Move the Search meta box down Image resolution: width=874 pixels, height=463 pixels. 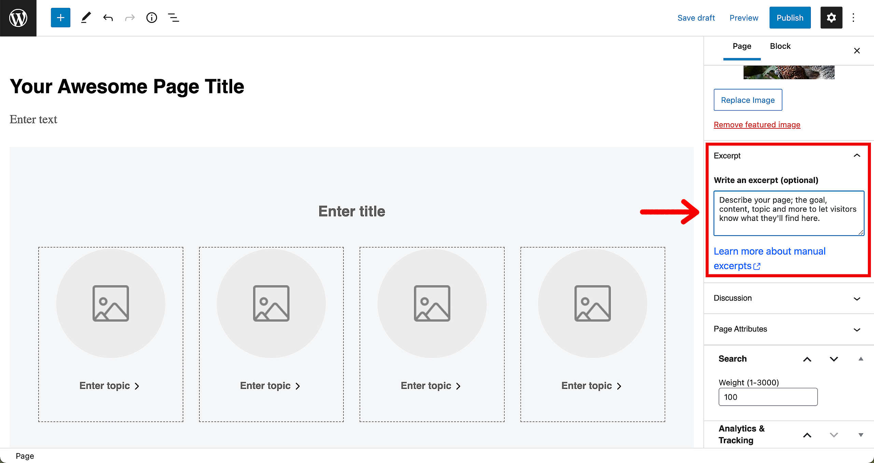(834, 359)
